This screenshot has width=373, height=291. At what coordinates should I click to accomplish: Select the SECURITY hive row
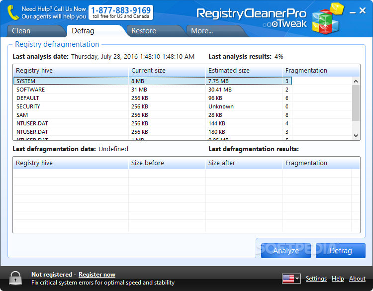[153, 106]
